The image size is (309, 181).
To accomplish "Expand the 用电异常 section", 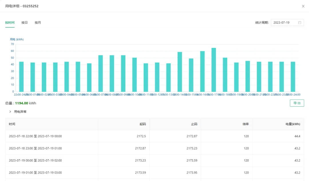I will click(18, 112).
